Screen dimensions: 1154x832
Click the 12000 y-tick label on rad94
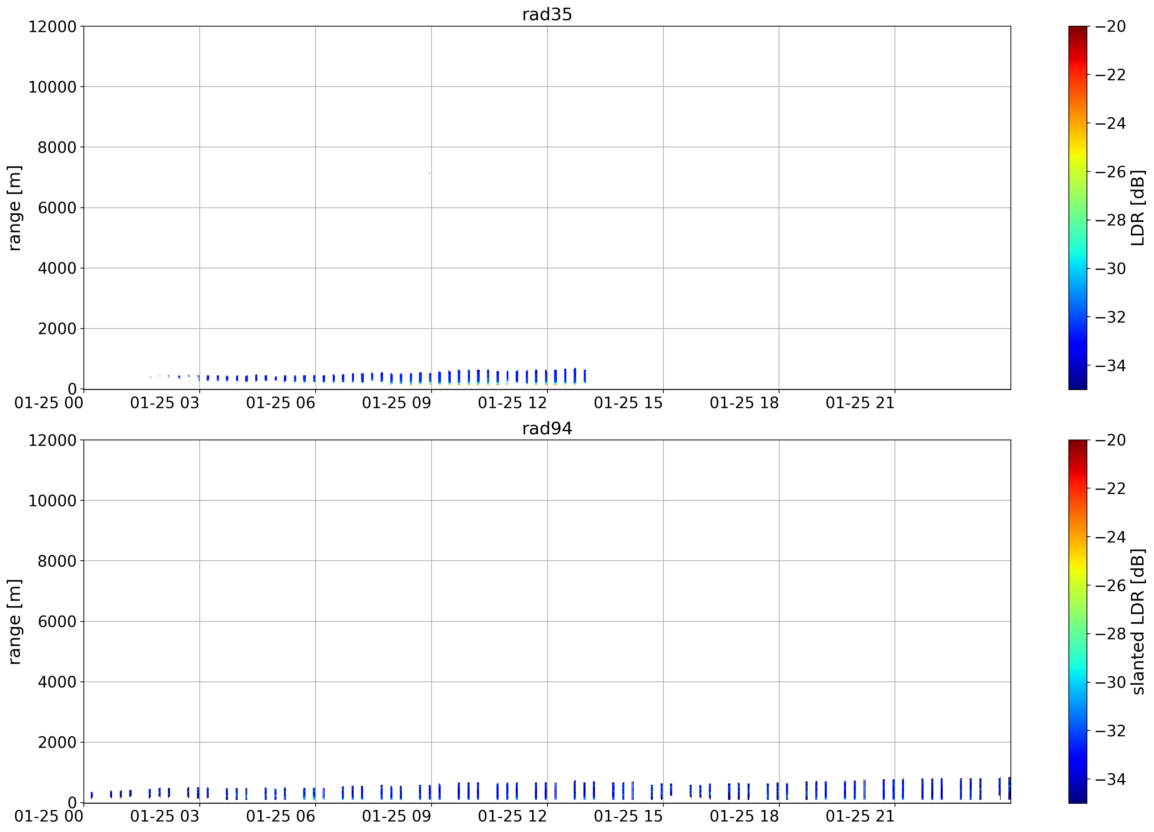(52, 440)
